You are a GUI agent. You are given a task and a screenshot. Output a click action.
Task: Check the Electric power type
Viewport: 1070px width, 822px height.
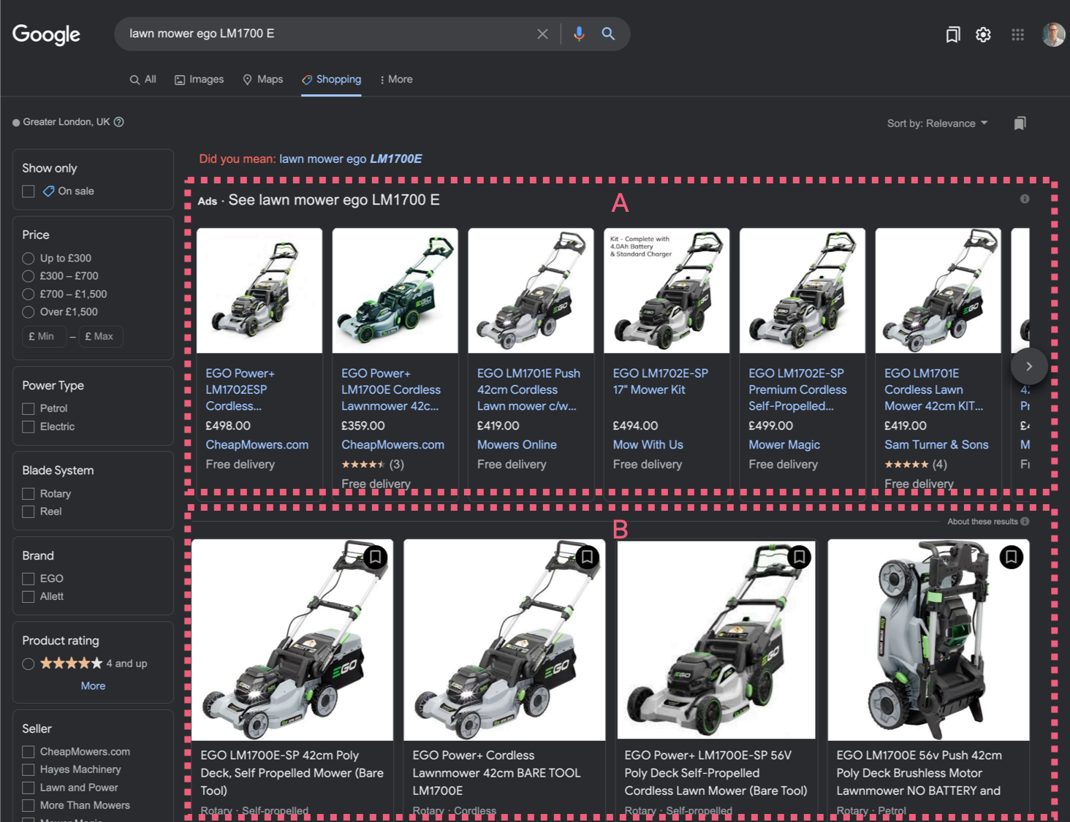point(29,427)
